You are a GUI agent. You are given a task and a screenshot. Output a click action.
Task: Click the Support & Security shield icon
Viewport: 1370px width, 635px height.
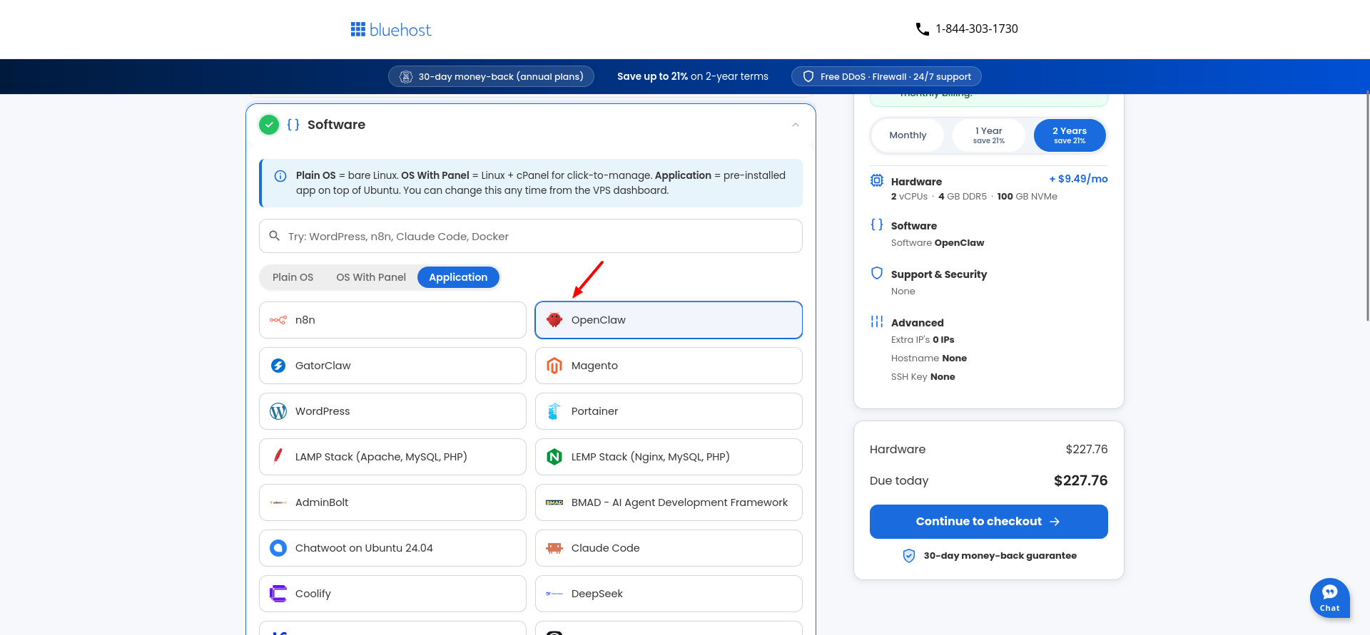pyautogui.click(x=877, y=273)
